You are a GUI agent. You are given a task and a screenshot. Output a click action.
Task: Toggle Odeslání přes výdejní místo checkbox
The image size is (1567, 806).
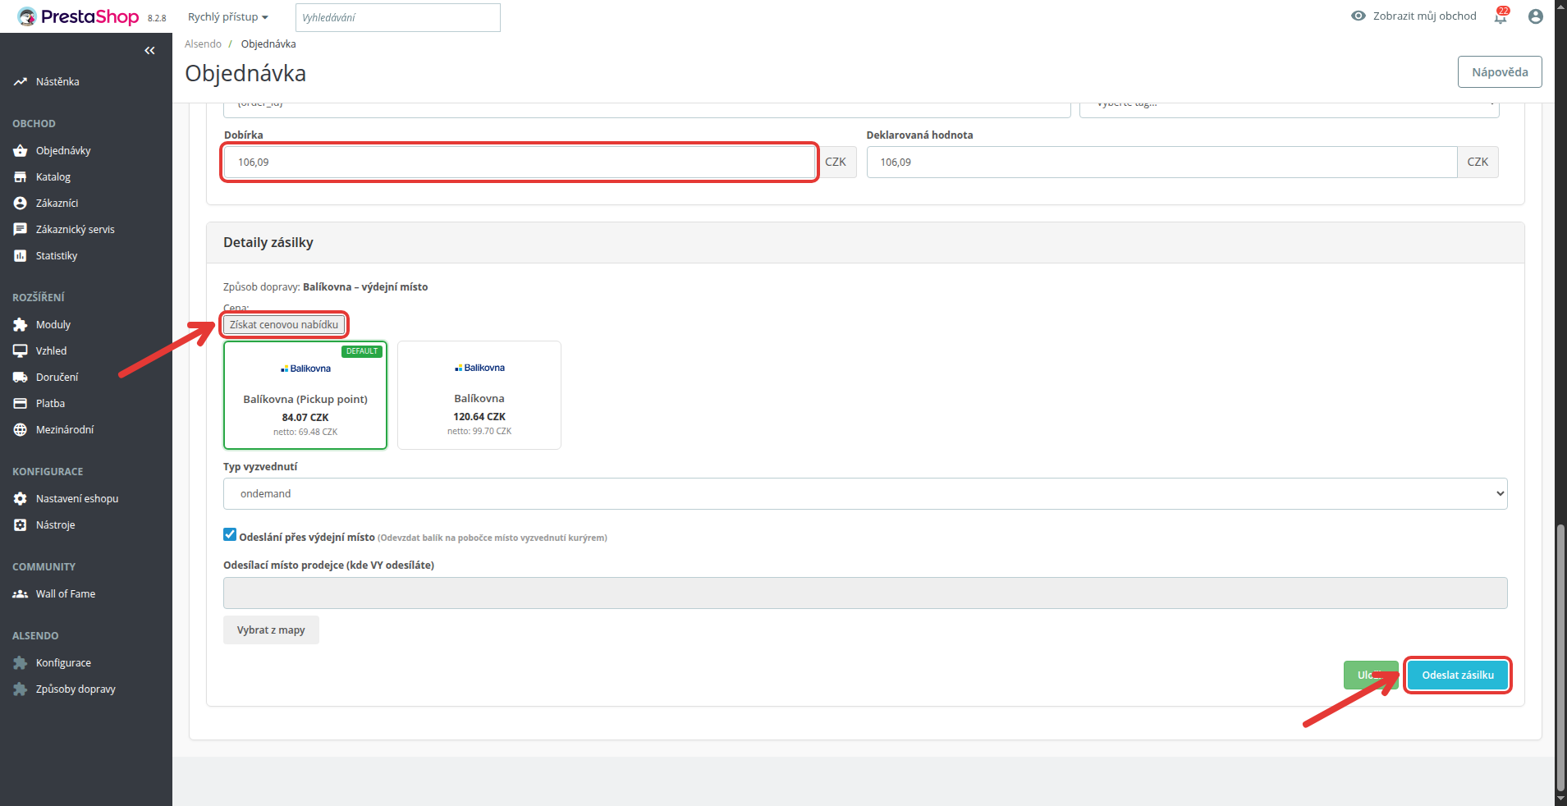tap(230, 534)
